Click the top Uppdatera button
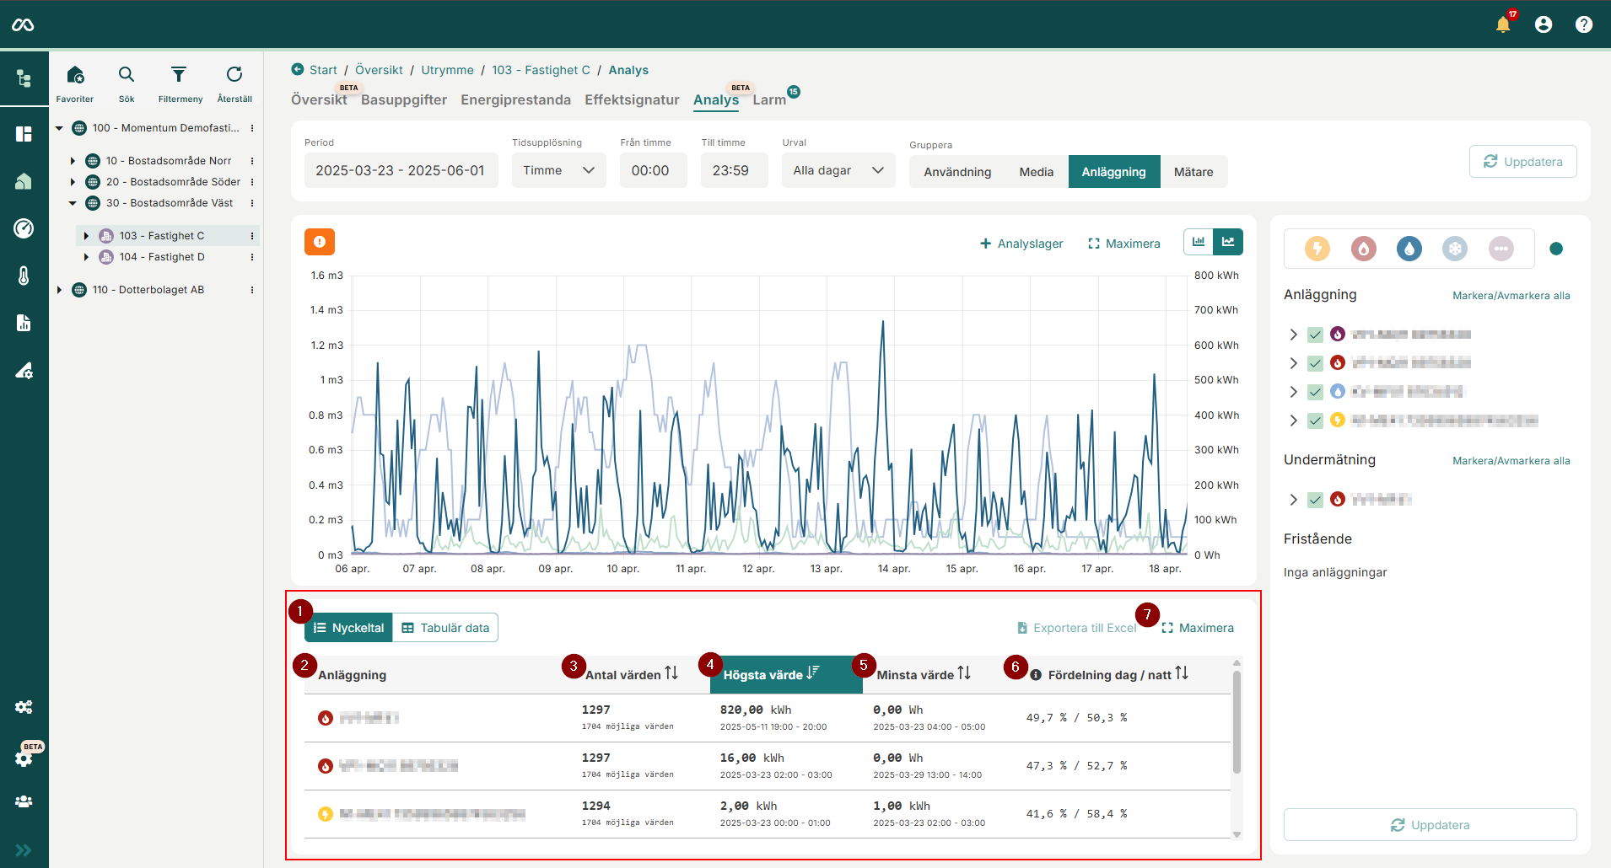 [1522, 161]
